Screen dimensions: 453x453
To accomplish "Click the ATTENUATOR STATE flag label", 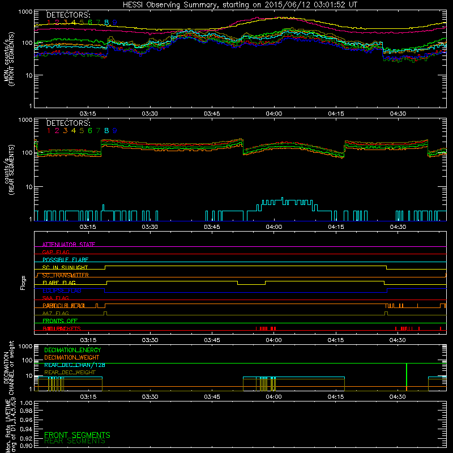I will (69, 245).
